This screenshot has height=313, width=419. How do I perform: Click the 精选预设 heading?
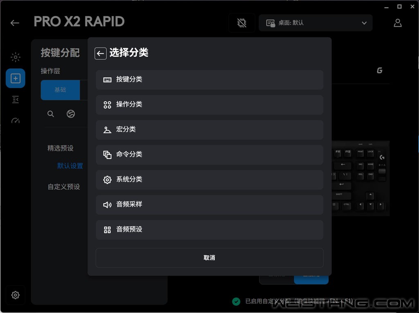[x=61, y=148]
